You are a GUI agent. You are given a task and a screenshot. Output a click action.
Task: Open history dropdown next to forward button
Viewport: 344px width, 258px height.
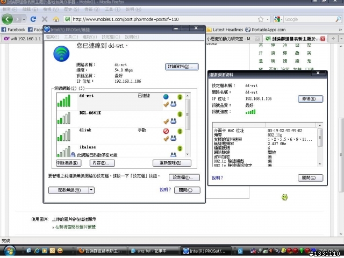click(24, 19)
